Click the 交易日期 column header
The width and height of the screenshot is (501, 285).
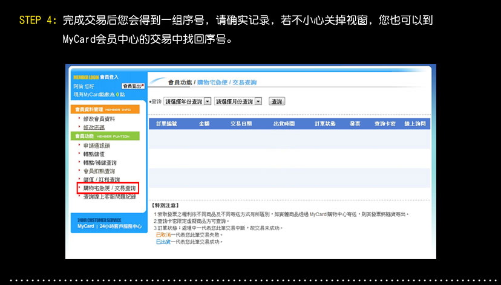click(241, 124)
